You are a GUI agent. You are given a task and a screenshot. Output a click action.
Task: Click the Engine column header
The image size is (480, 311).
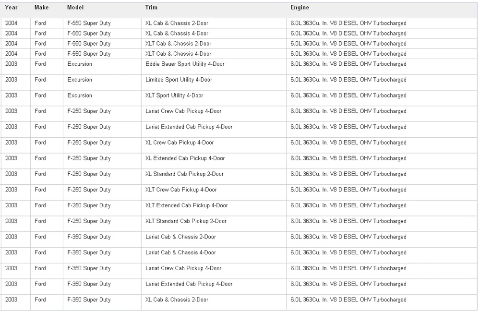(x=300, y=7)
